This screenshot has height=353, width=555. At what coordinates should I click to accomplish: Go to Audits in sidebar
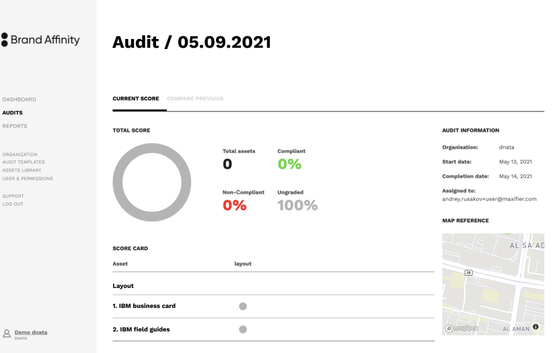pos(12,113)
